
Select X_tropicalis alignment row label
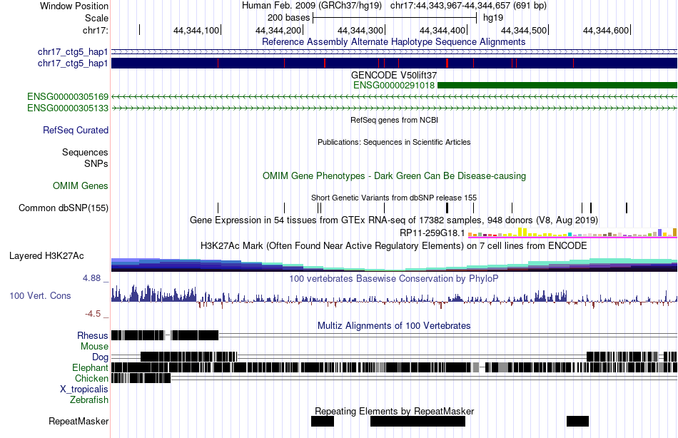point(84,389)
